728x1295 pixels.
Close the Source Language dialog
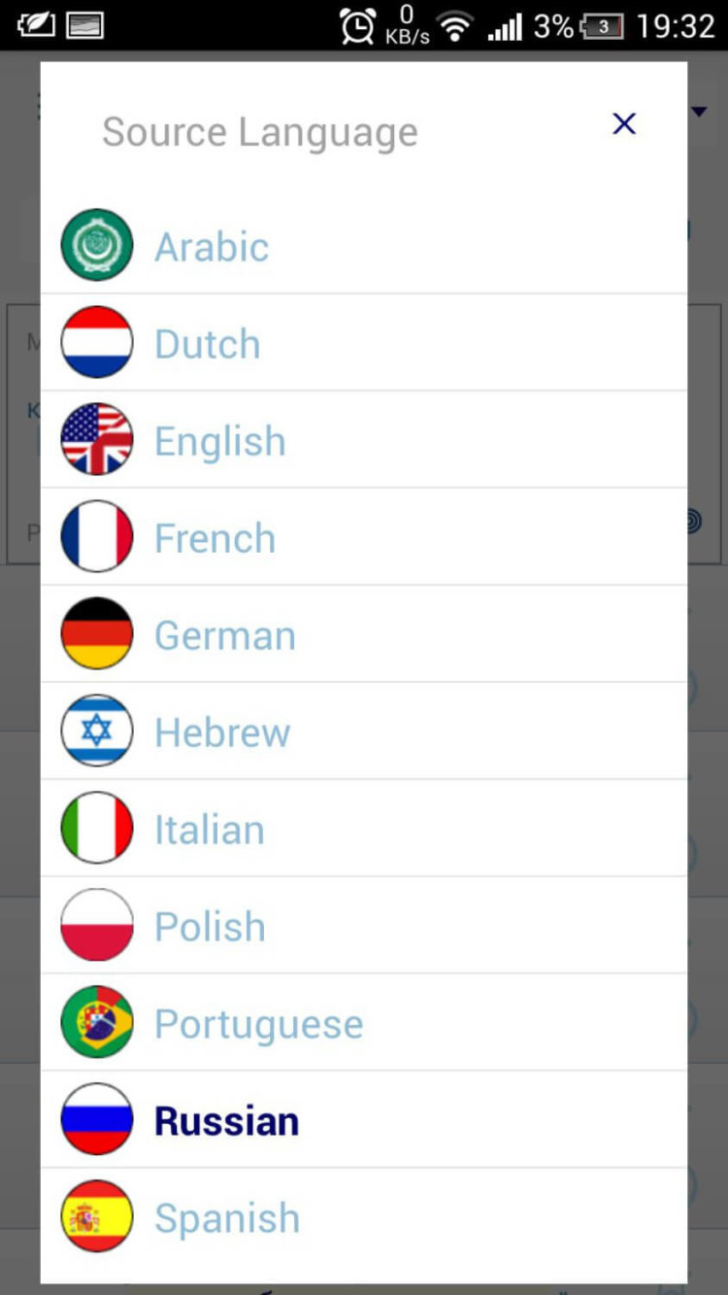point(624,123)
